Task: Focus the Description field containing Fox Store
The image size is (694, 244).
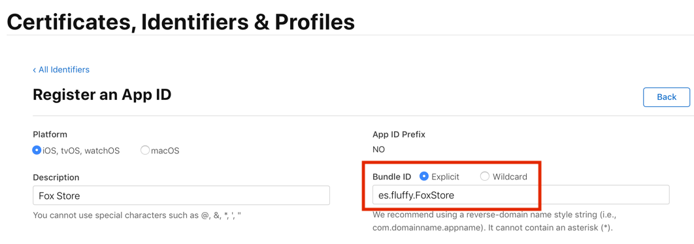Action: point(182,195)
